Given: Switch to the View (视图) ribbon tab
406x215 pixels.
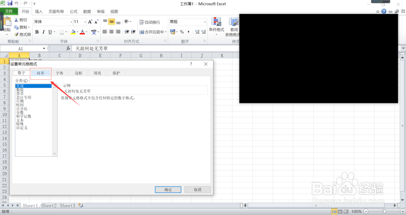Looking at the screenshot, I should tap(114, 12).
